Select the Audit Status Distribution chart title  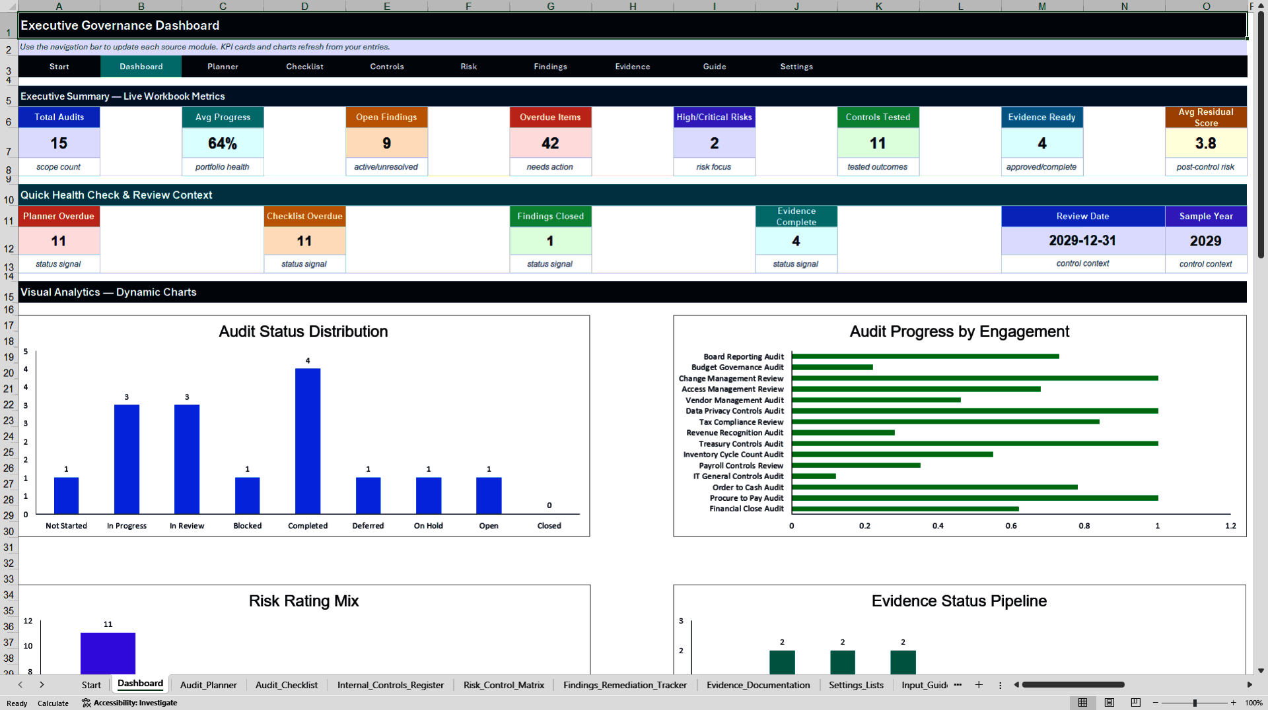click(x=303, y=331)
